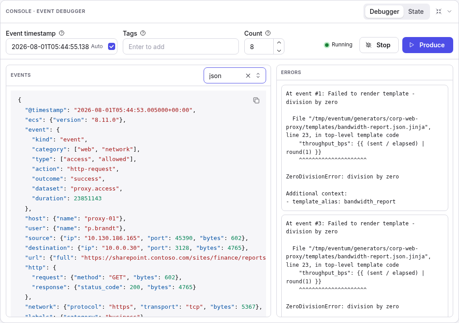Copy the event JSON to clipboard

point(256,100)
